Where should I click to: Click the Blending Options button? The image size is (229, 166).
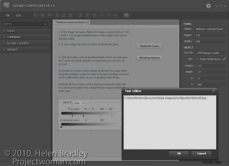(150, 58)
